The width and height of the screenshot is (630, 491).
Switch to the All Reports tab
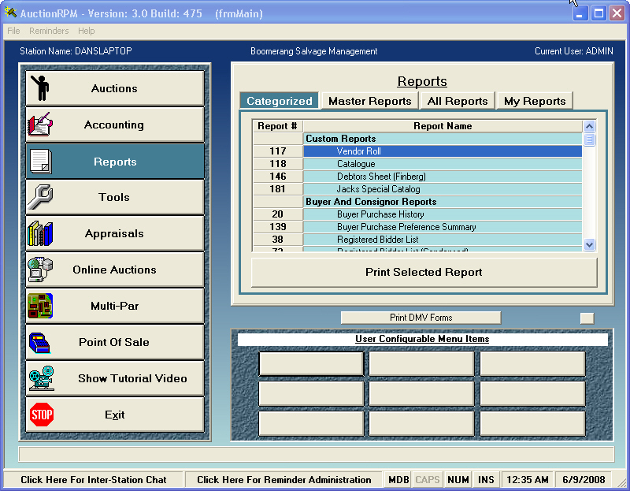[x=458, y=101]
